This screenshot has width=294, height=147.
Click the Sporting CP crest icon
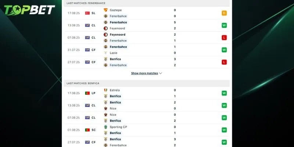point(106,127)
